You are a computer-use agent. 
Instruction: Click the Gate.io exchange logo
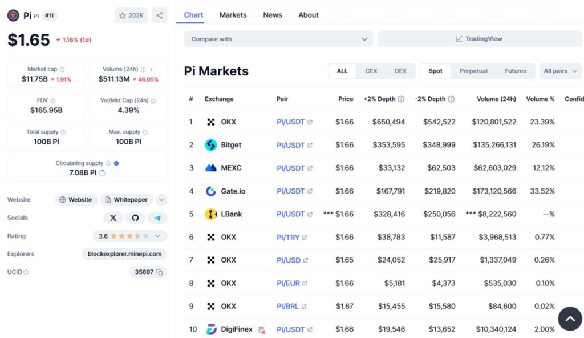pos(211,191)
